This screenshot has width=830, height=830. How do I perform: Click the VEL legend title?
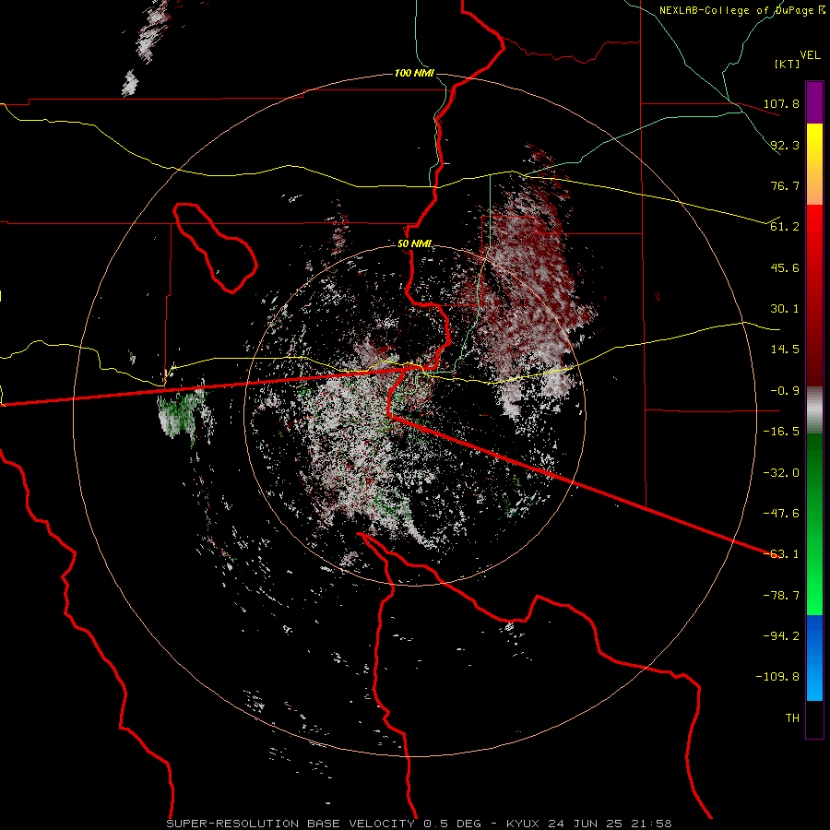810,55
